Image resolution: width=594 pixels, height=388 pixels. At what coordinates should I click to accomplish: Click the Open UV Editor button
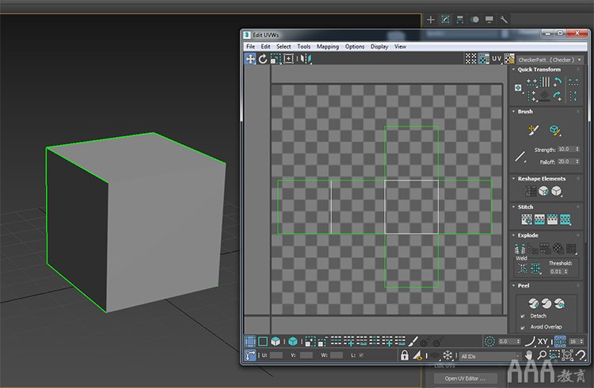click(465, 378)
